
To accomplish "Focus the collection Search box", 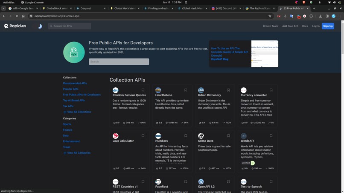I will pyautogui.click(x=119, y=61).
